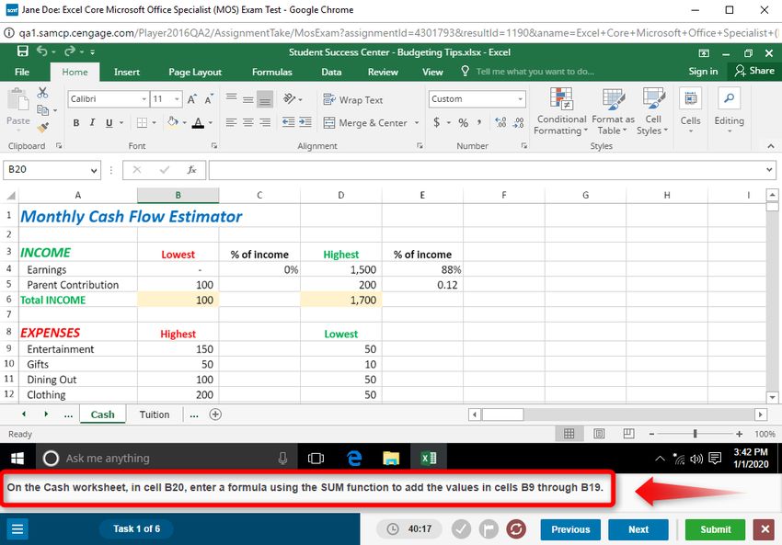Switch to the Formulas tab
Screen dimensions: 782x545
271,72
